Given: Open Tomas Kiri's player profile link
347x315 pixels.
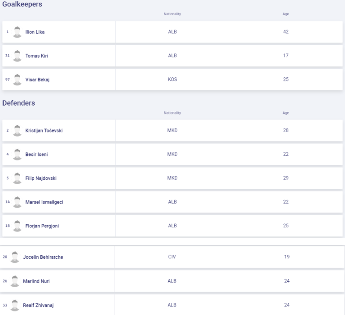Looking at the screenshot, I should pos(37,56).
